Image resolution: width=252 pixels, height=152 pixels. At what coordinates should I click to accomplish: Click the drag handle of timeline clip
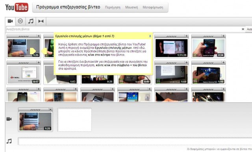[35, 110]
